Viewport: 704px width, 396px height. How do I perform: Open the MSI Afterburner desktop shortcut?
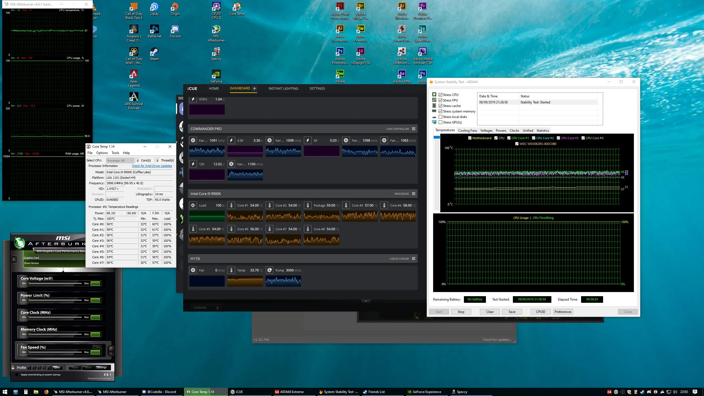[216, 34]
